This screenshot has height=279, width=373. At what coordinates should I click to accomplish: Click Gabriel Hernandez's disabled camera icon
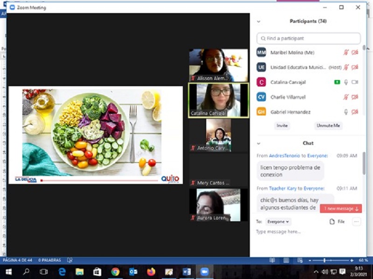pos(355,112)
